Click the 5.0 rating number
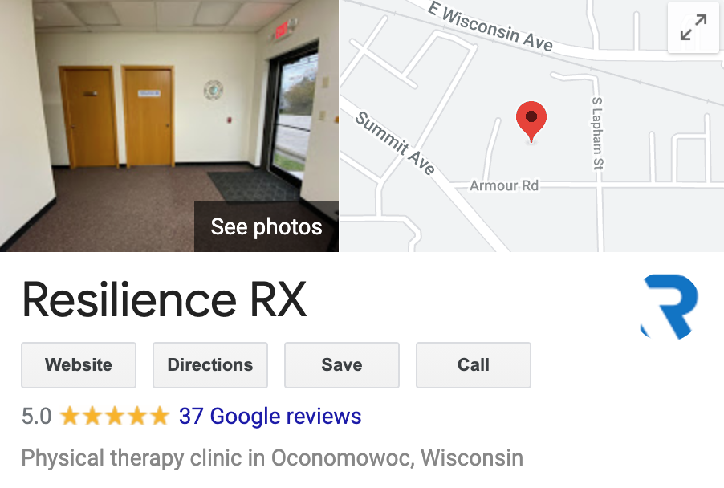Screen dimensions: 724x488 coord(36,416)
